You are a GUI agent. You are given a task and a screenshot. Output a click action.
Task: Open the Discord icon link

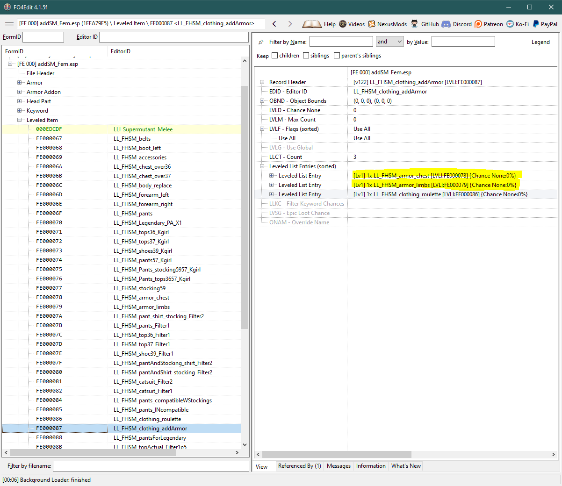click(x=446, y=24)
